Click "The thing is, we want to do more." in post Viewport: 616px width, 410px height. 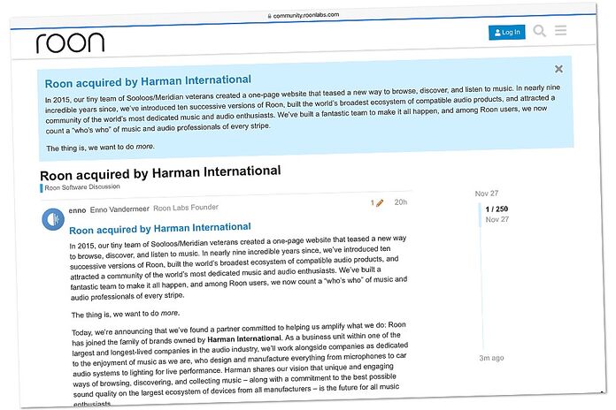pos(126,314)
